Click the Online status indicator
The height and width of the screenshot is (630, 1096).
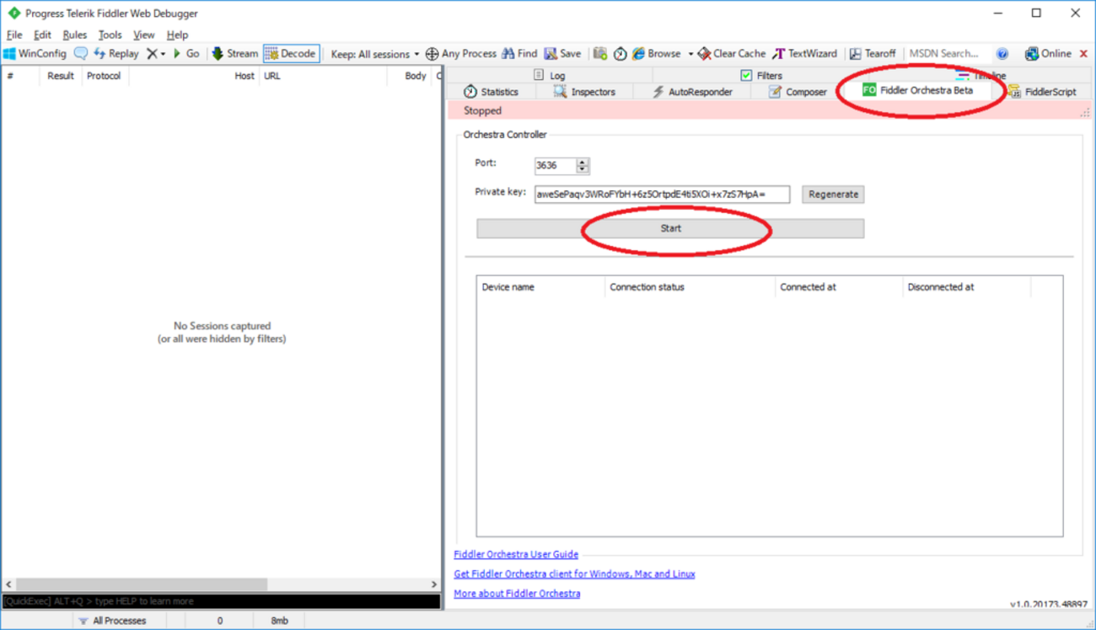(1048, 53)
